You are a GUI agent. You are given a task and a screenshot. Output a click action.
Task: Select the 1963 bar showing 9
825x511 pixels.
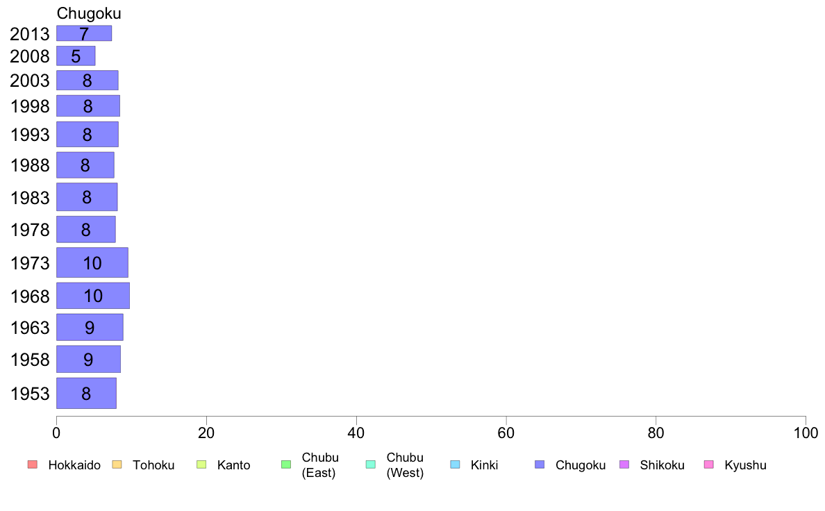90,327
